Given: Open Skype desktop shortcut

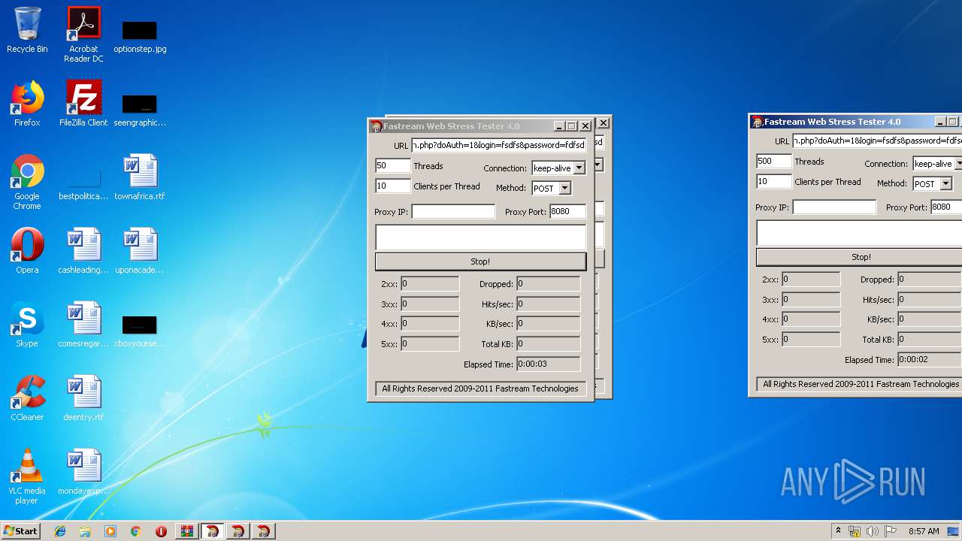Looking at the screenshot, I should tap(27, 325).
